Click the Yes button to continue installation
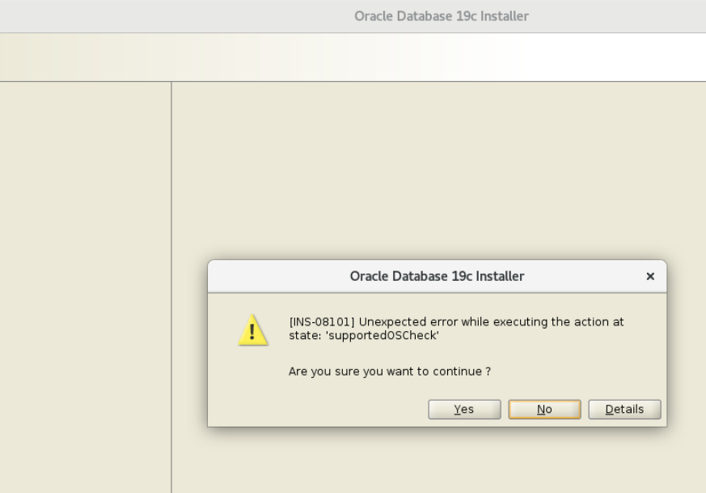Viewport: 706px width, 493px height. (463, 409)
